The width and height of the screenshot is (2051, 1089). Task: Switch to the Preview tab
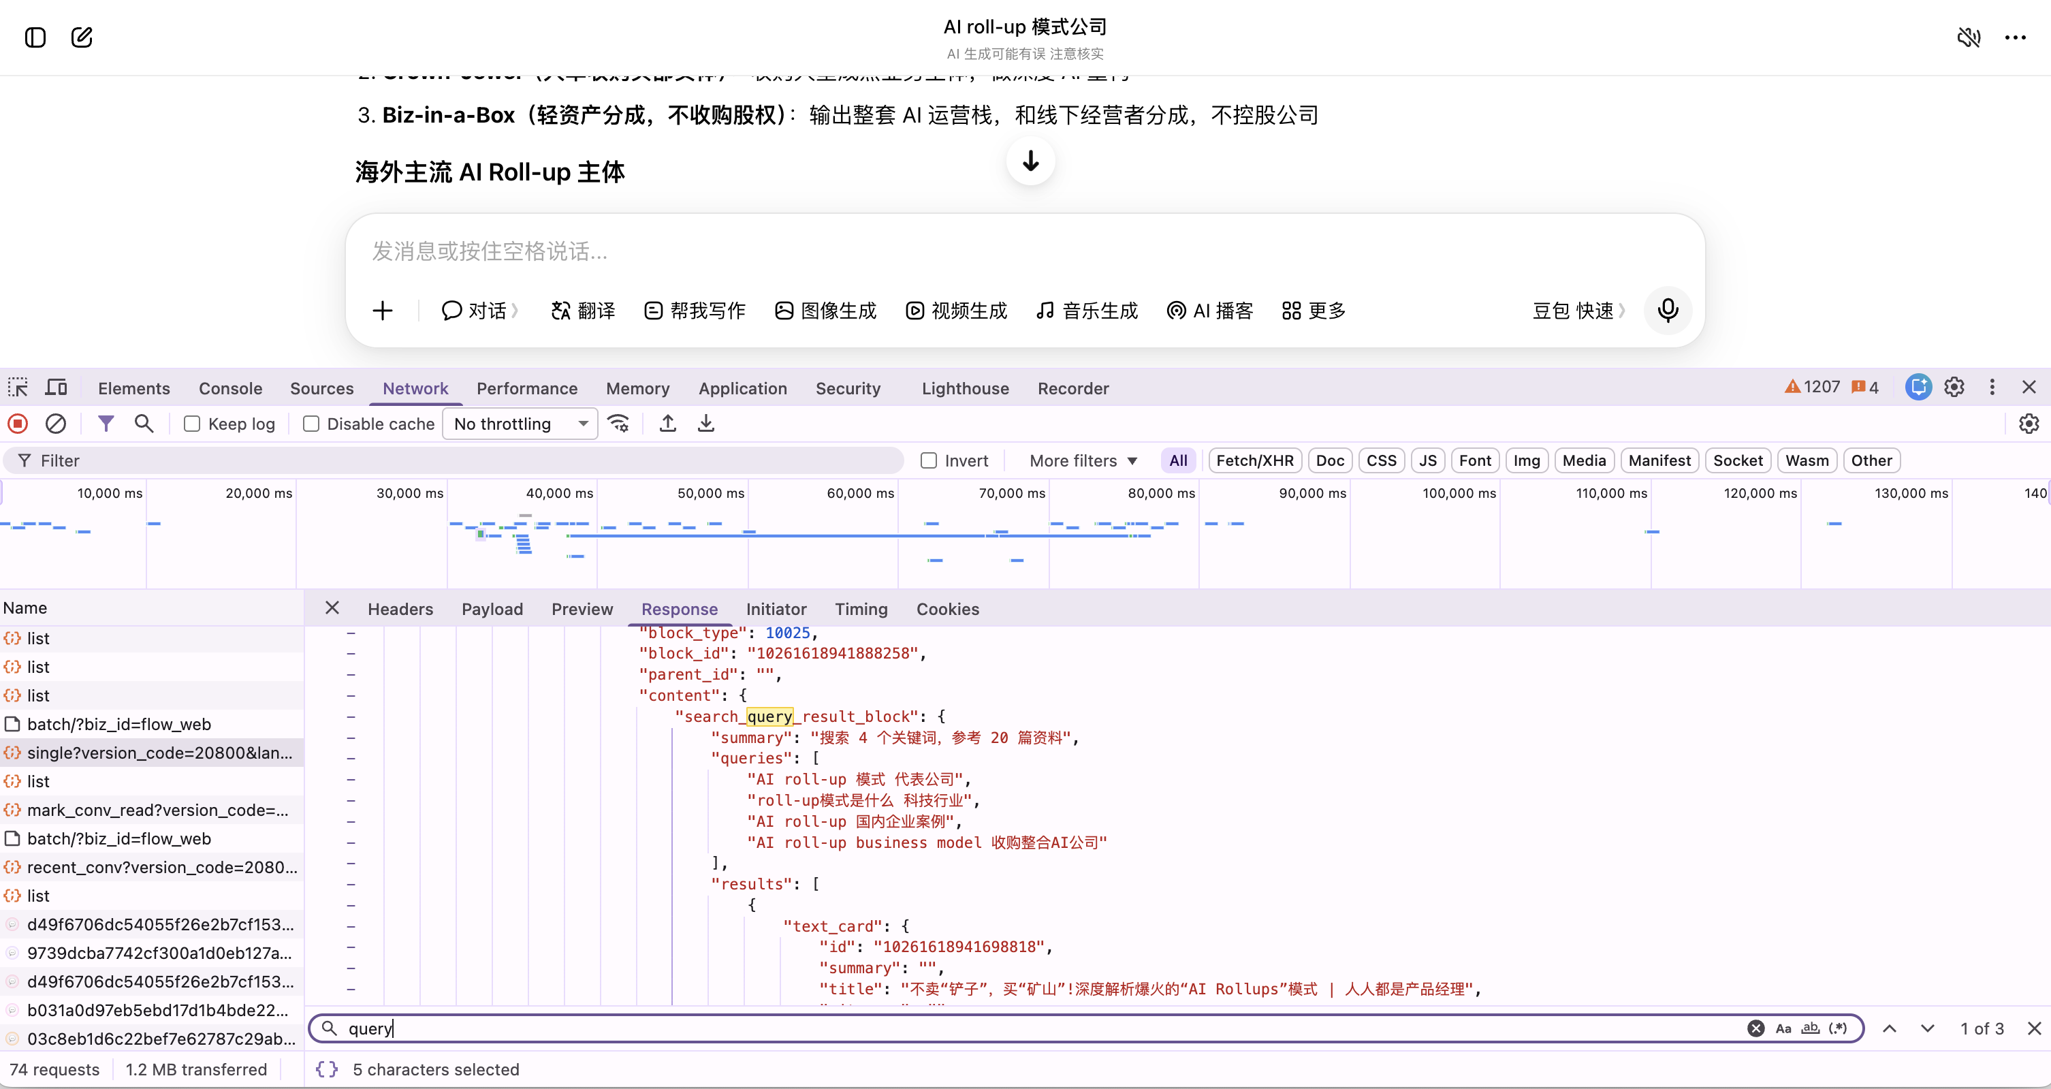582,609
